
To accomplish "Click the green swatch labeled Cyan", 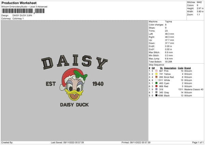I will 156,83.
